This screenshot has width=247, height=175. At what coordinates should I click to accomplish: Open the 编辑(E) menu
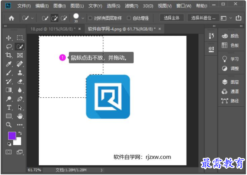[x=42, y=6]
